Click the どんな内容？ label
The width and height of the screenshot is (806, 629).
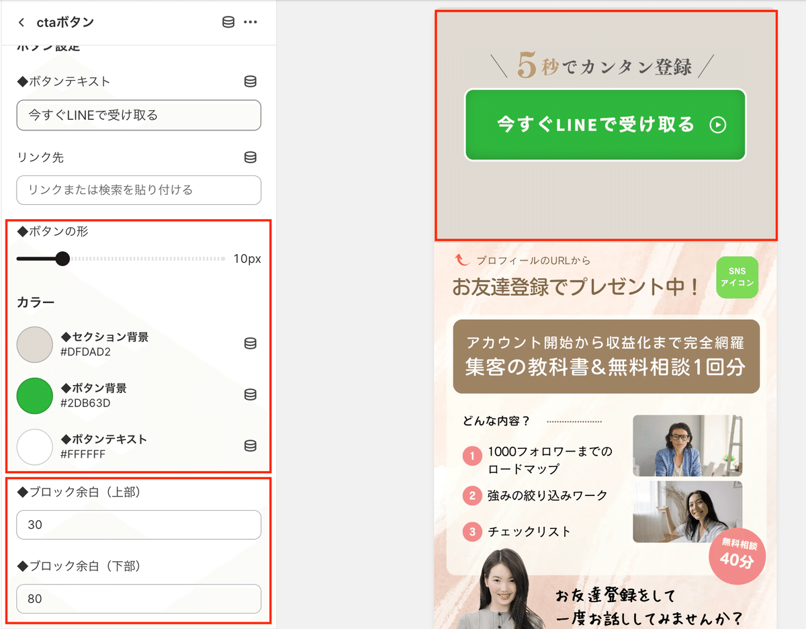click(496, 421)
